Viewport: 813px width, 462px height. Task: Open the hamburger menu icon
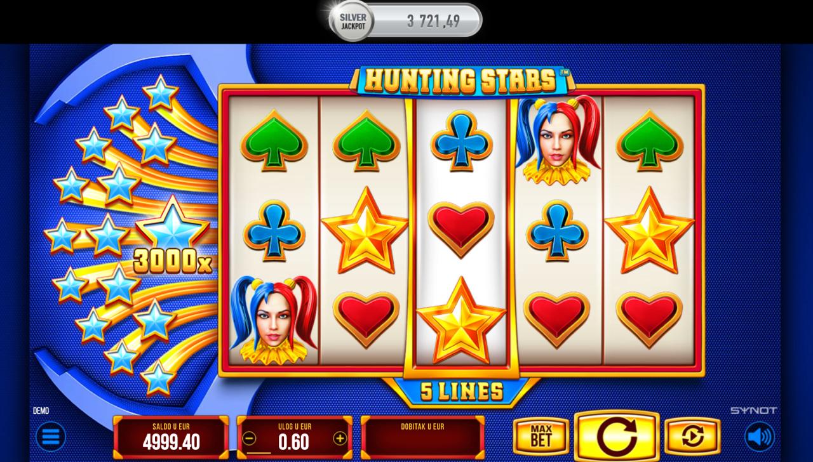[x=50, y=437]
